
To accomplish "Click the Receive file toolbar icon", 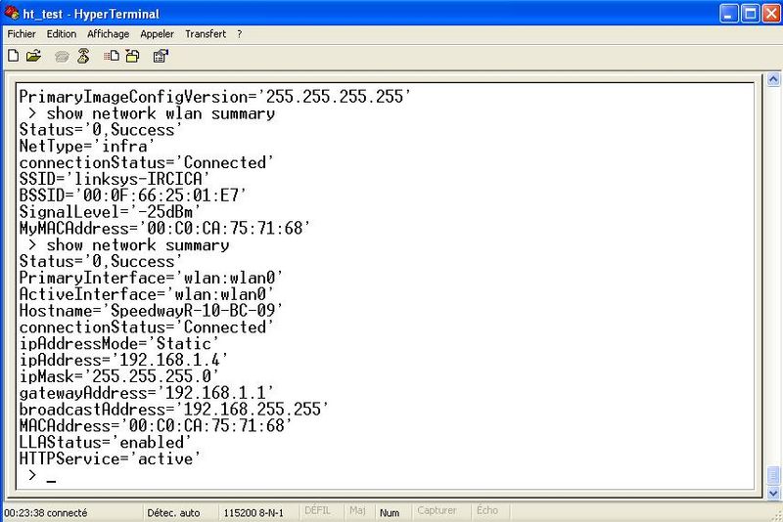I will coord(132,56).
